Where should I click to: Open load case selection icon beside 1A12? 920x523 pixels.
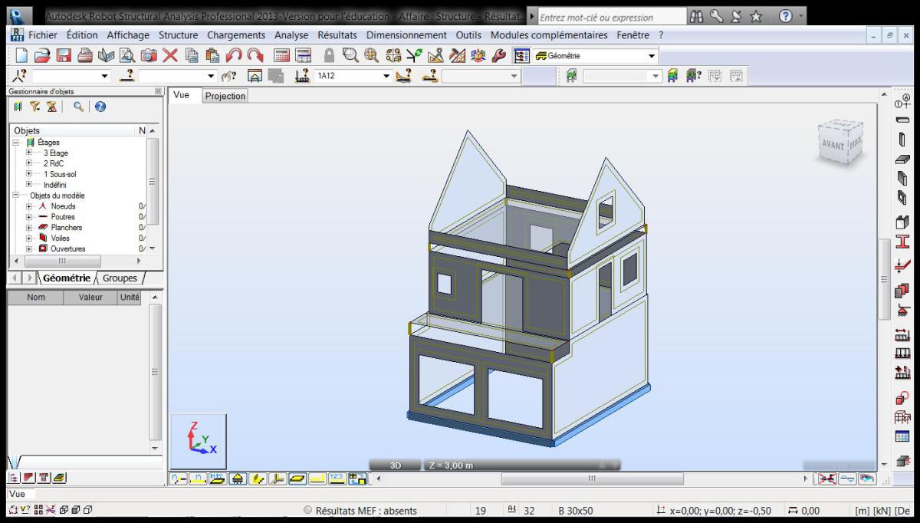301,75
